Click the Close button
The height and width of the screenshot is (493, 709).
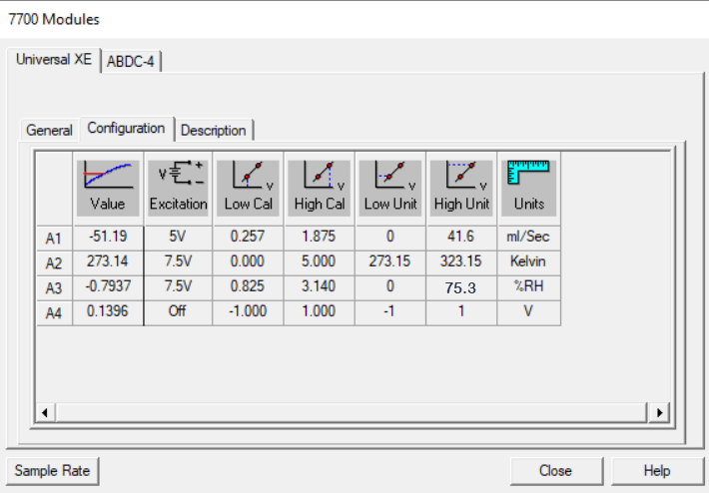click(555, 471)
